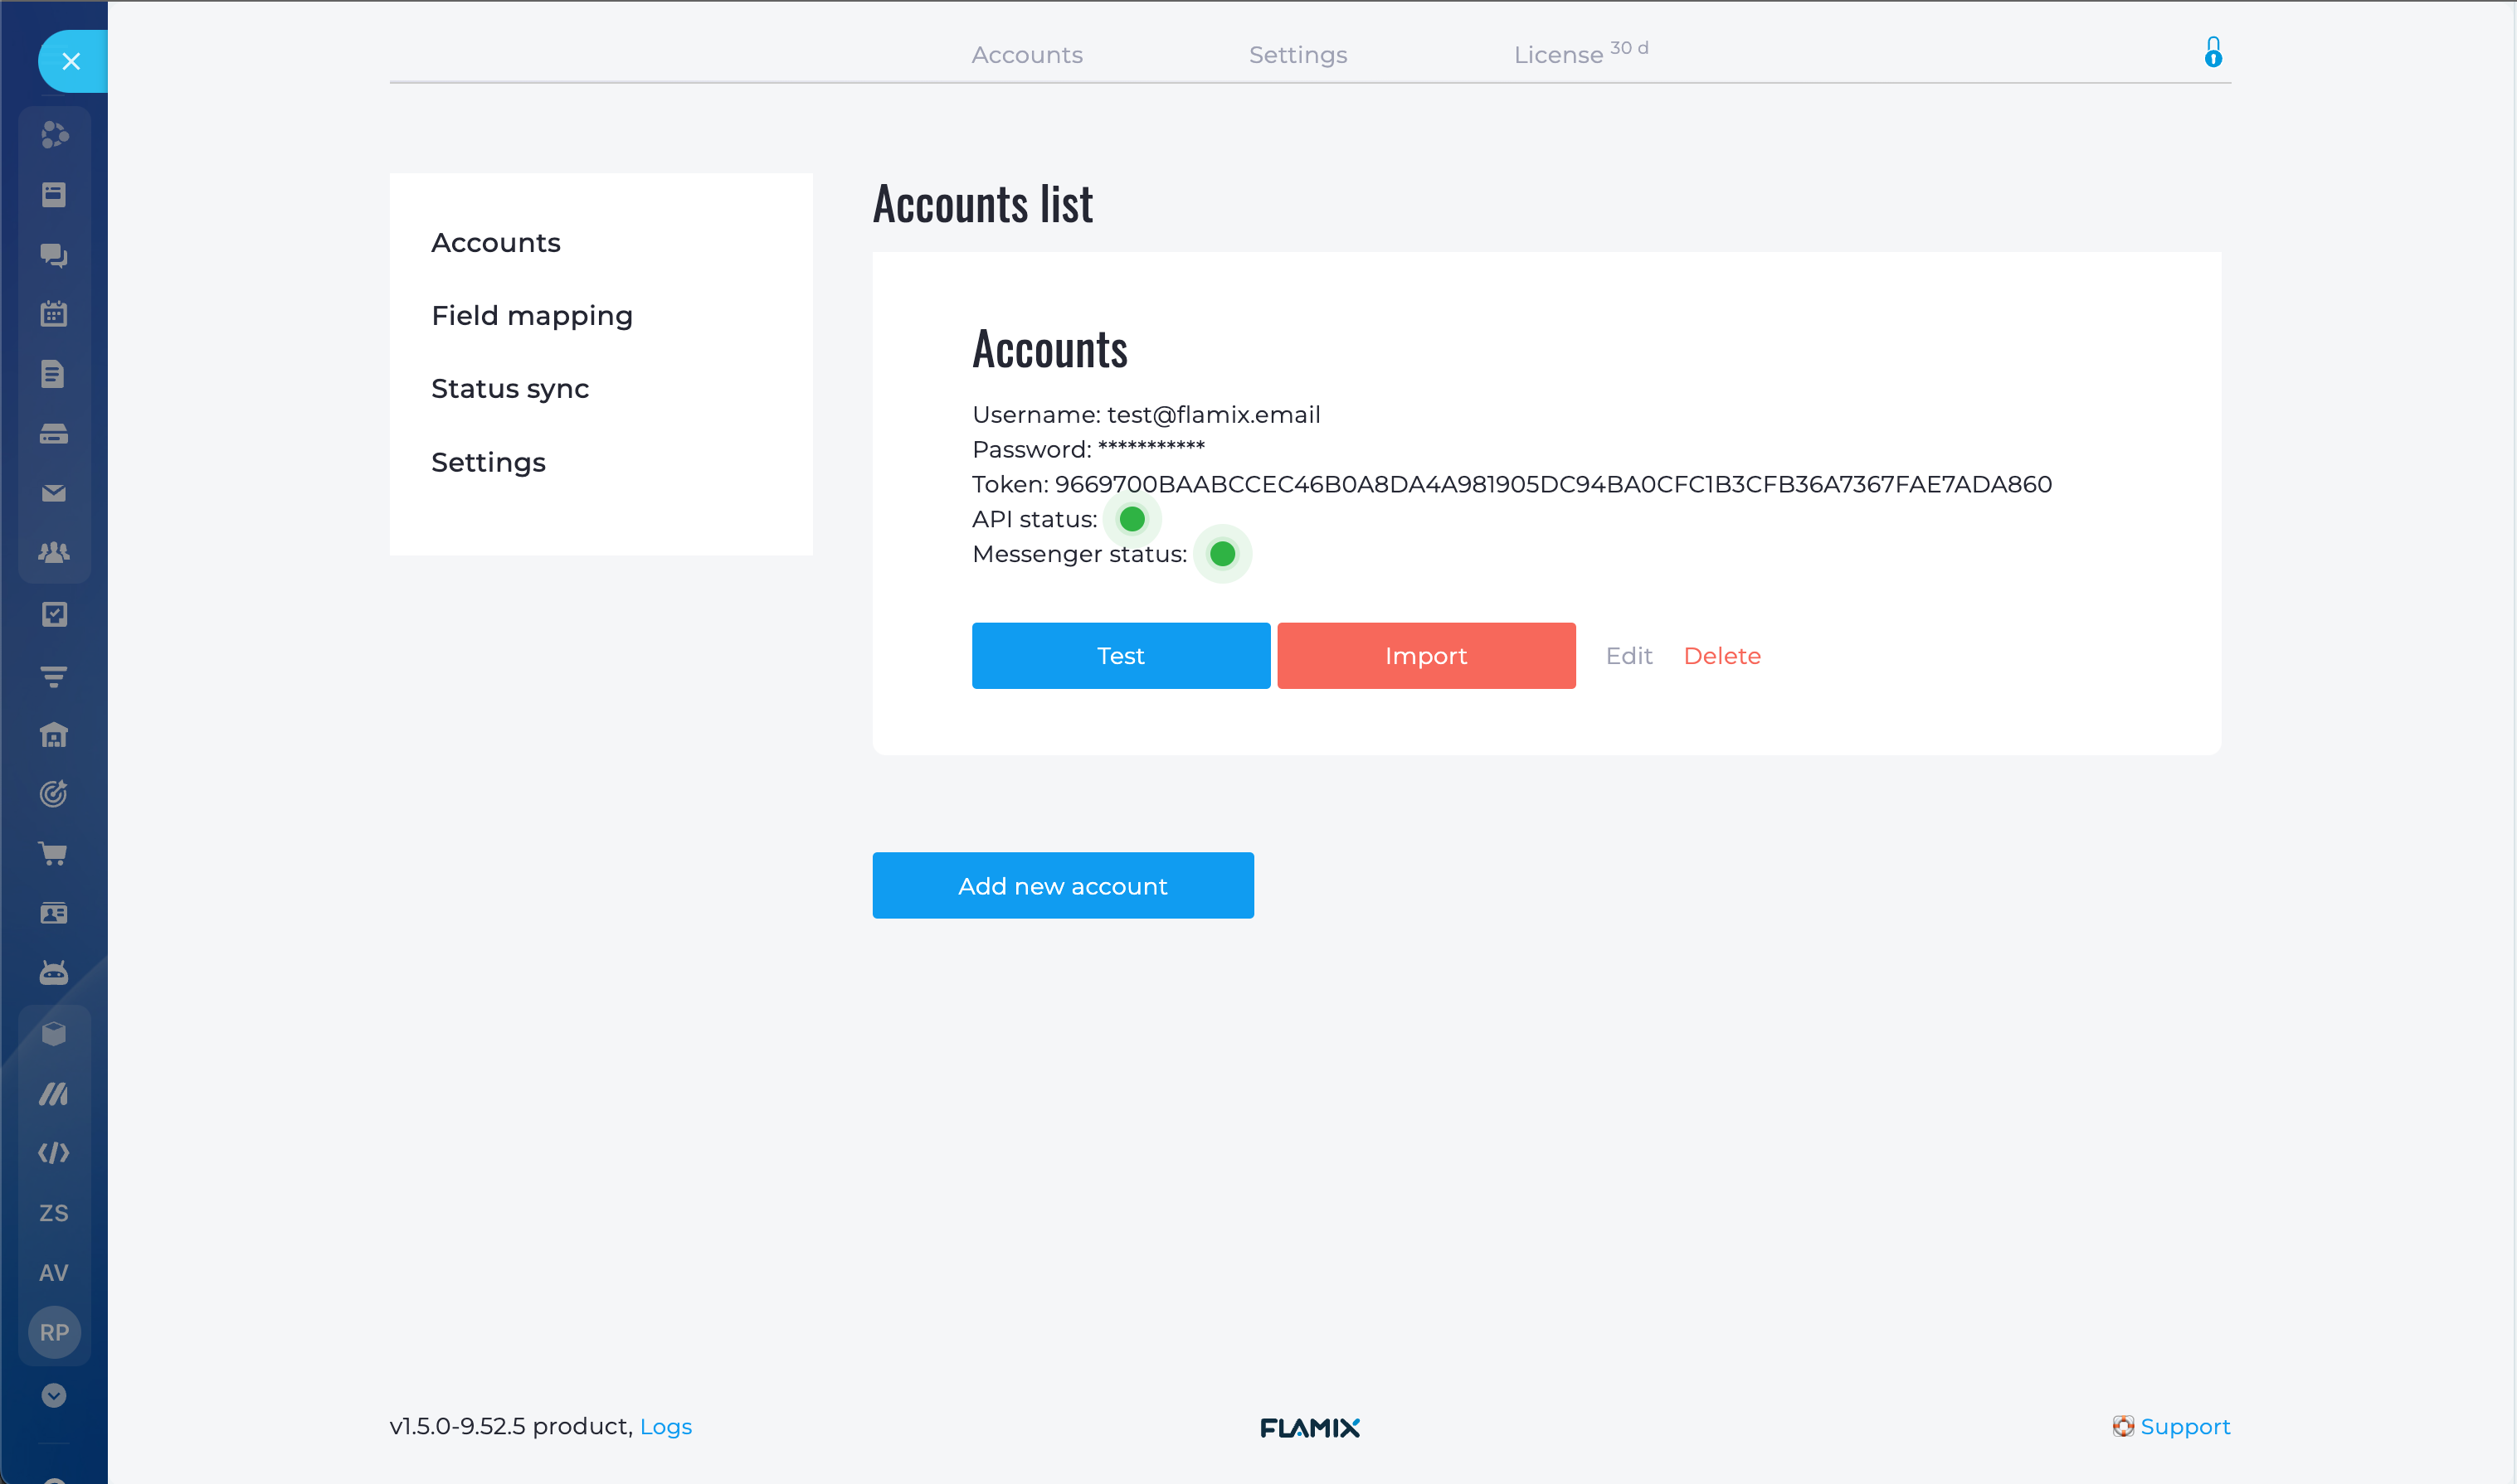Open the shopping cart sidebar icon

coord(54,853)
